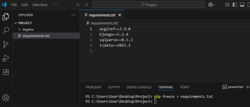Add a new terminal with plus icon
The height and width of the screenshot is (107, 250).
point(248,87)
